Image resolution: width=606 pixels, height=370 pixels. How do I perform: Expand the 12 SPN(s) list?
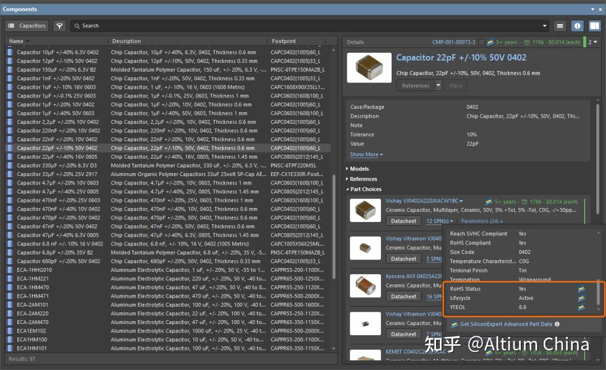point(440,221)
